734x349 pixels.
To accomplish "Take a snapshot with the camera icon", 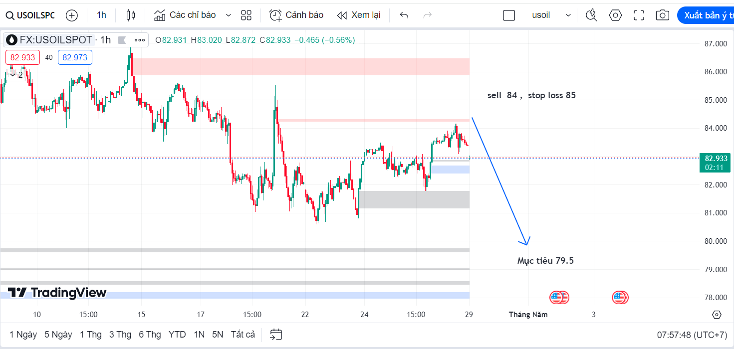I will tap(662, 15).
